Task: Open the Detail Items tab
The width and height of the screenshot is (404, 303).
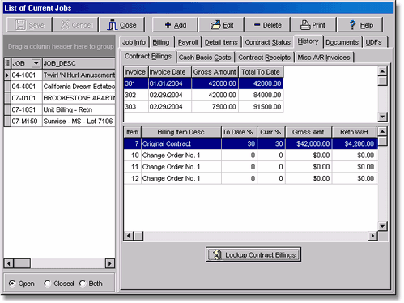Action: 221,42
